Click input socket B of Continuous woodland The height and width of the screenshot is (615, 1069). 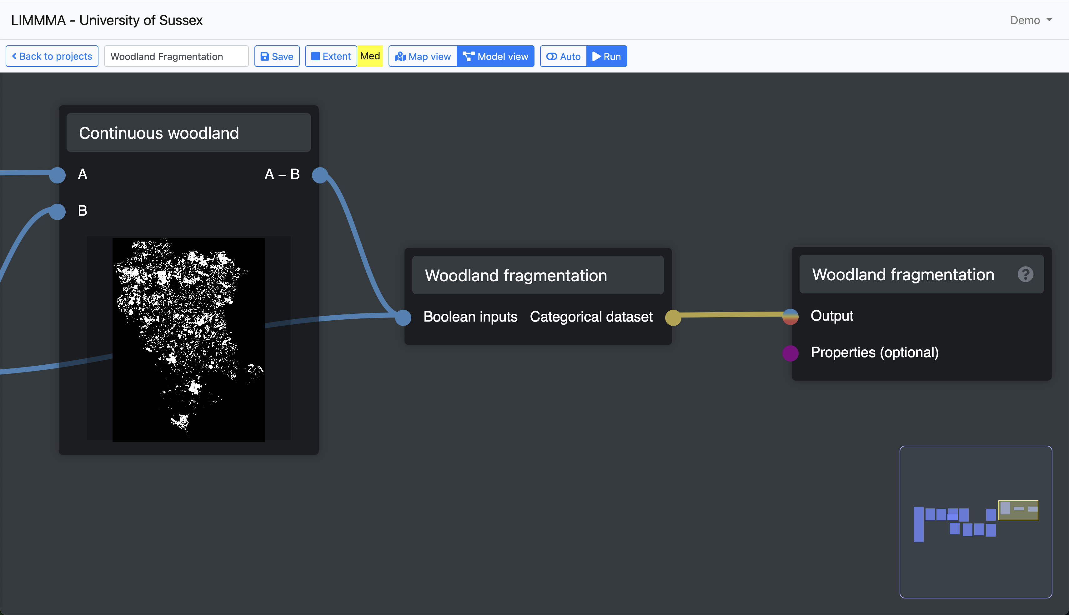[x=58, y=211]
